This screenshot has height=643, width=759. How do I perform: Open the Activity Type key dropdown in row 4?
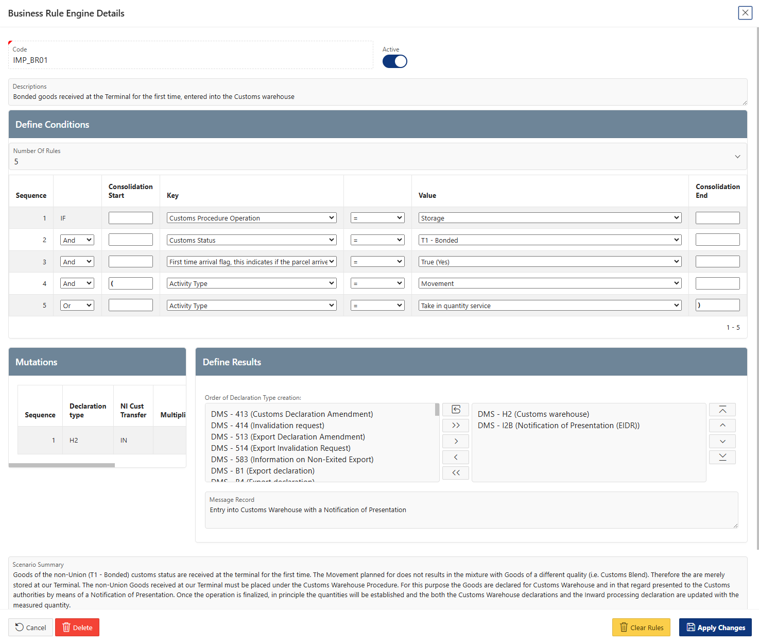tap(252, 283)
